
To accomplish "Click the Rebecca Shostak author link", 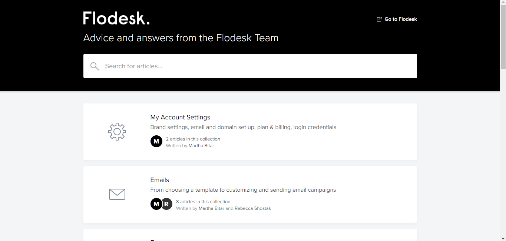I will pyautogui.click(x=252, y=208).
